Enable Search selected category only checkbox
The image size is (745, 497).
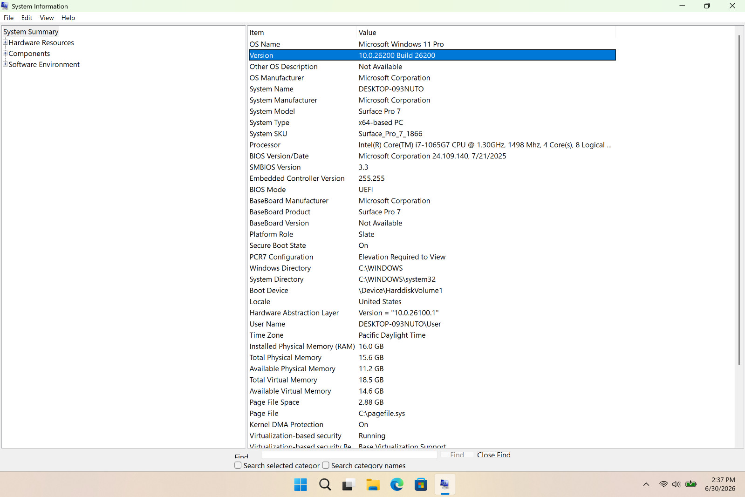[x=238, y=465]
